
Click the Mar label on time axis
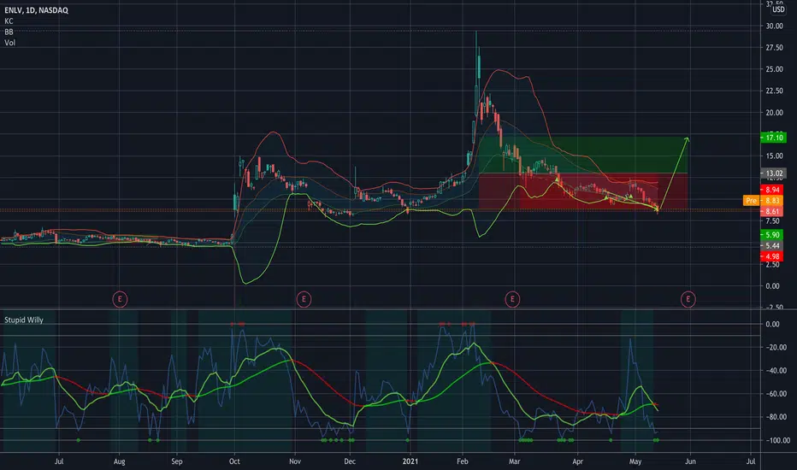(515, 461)
